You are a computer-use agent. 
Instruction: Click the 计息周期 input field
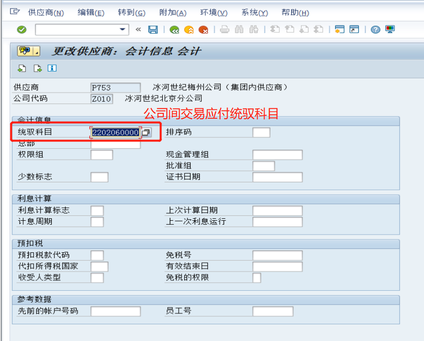(x=97, y=222)
